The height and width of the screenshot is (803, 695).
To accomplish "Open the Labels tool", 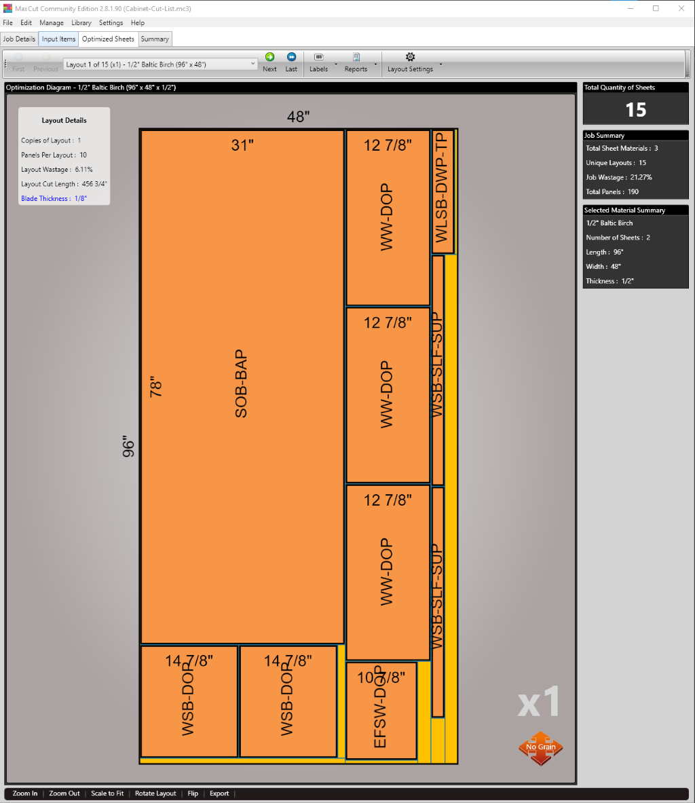I will (318, 62).
